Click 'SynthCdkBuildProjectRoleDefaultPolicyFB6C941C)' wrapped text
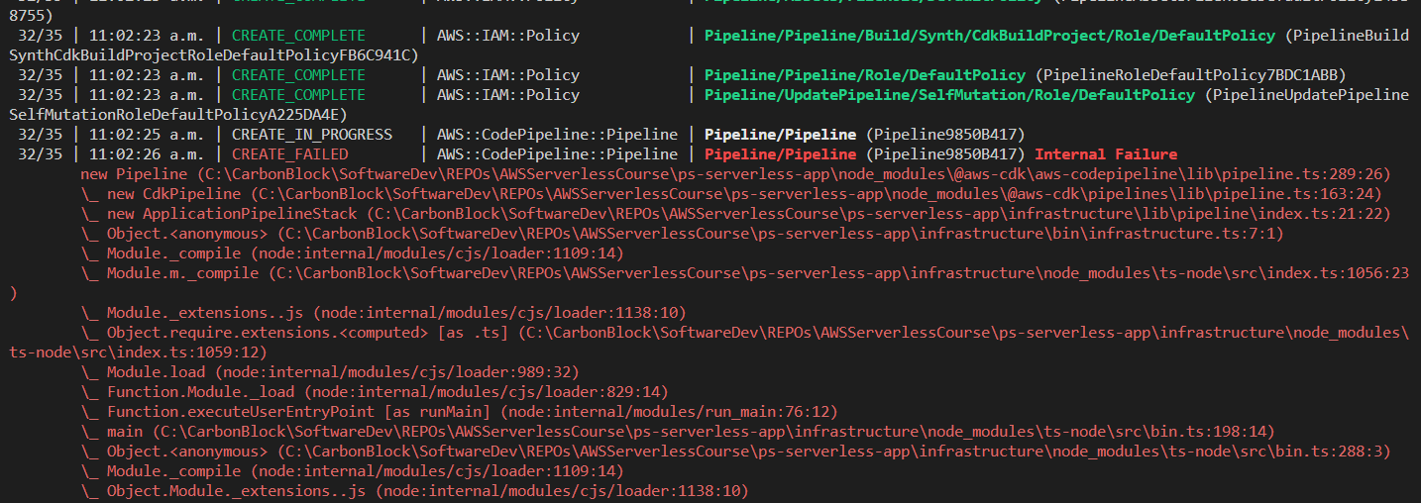 [213, 55]
